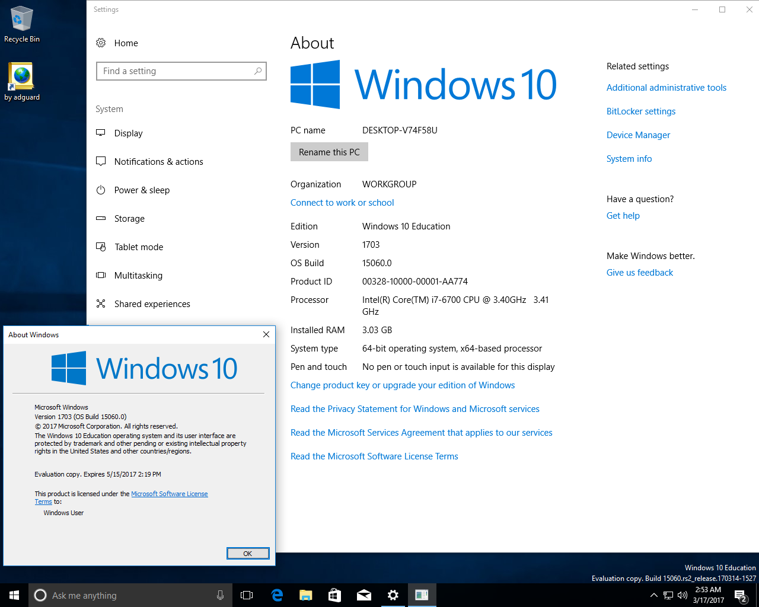Click the OS Build 15060.0 value
The width and height of the screenshot is (759, 607).
click(377, 263)
